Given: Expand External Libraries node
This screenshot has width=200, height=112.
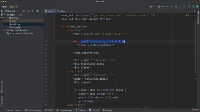Looking at the screenshot, I should [x=5, y=30].
